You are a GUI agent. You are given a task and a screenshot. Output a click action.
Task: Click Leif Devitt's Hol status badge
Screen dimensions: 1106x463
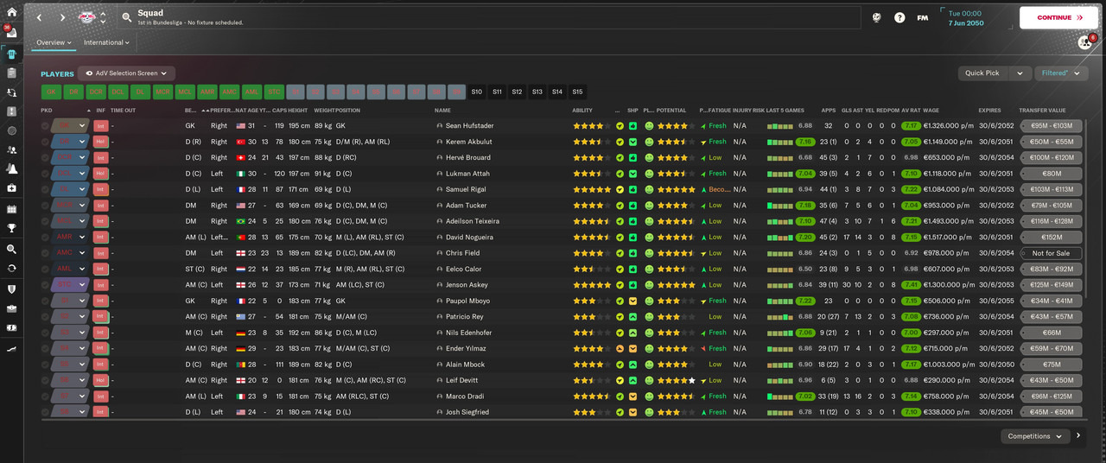click(x=100, y=380)
